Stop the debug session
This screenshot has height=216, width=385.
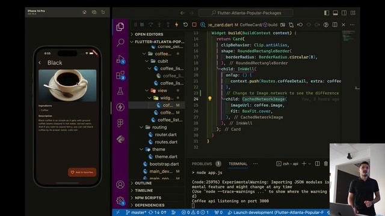pos(194,25)
